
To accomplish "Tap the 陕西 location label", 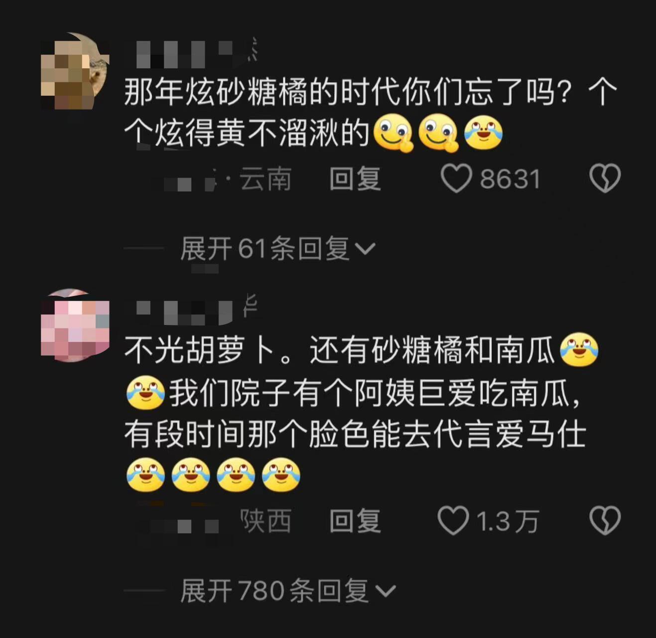I will click(266, 521).
